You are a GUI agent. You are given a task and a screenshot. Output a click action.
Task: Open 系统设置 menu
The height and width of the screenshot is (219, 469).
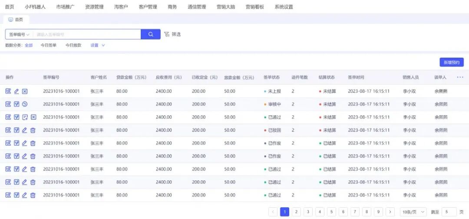(x=284, y=7)
